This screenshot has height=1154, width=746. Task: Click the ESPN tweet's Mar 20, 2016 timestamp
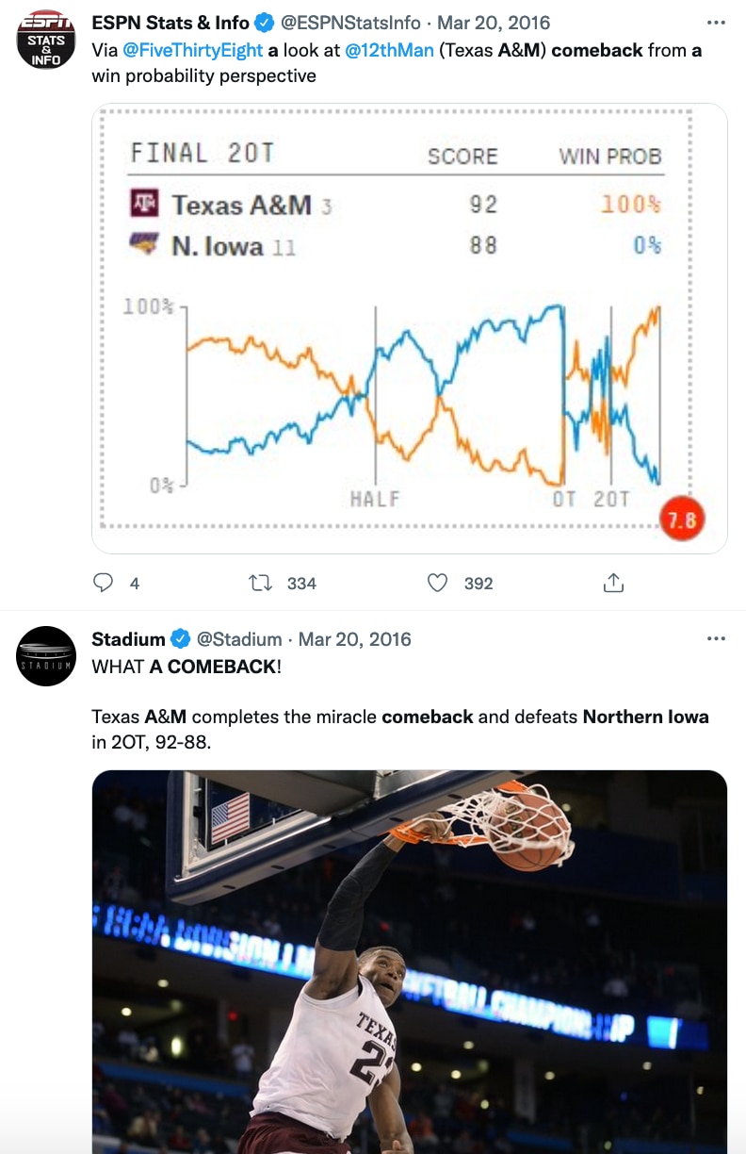pos(494,23)
